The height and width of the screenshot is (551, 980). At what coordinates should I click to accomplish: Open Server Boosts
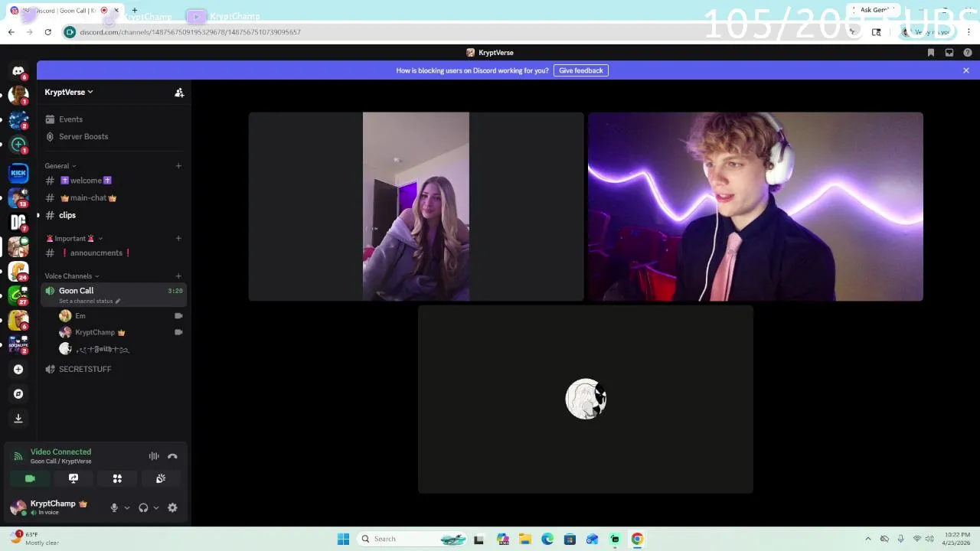(x=113, y=136)
